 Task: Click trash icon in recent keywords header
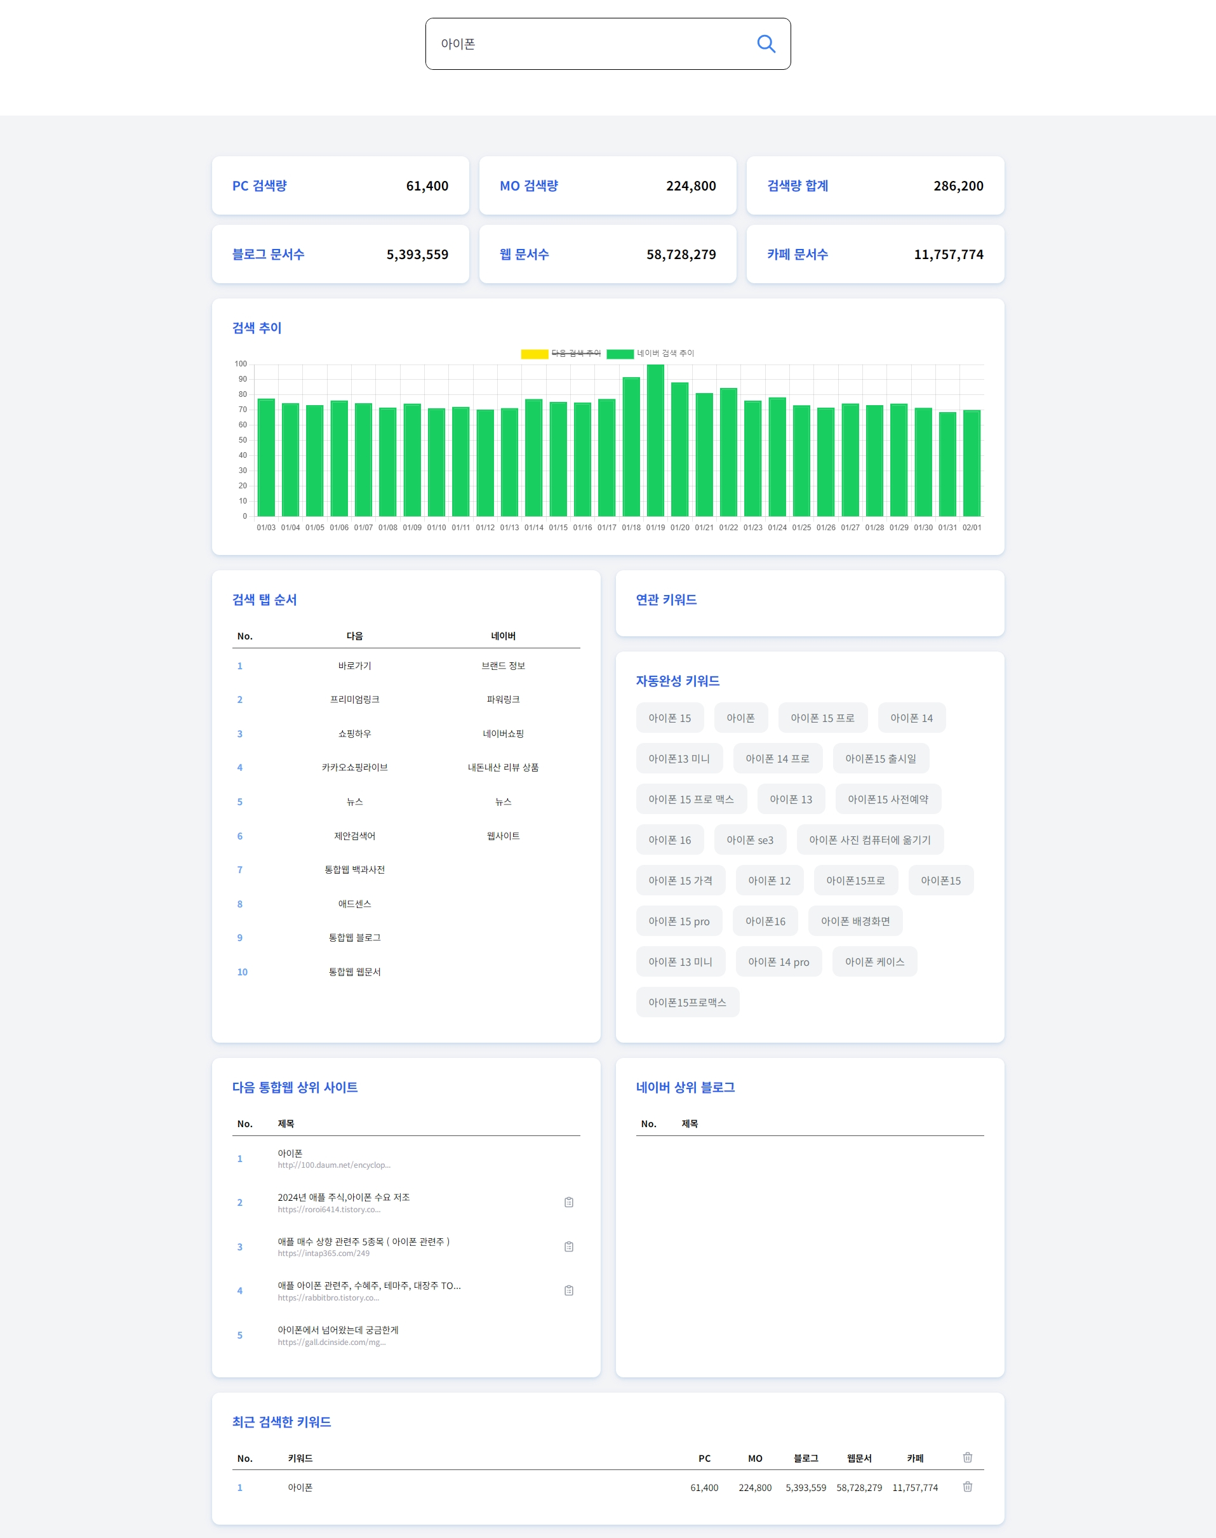[968, 1457]
